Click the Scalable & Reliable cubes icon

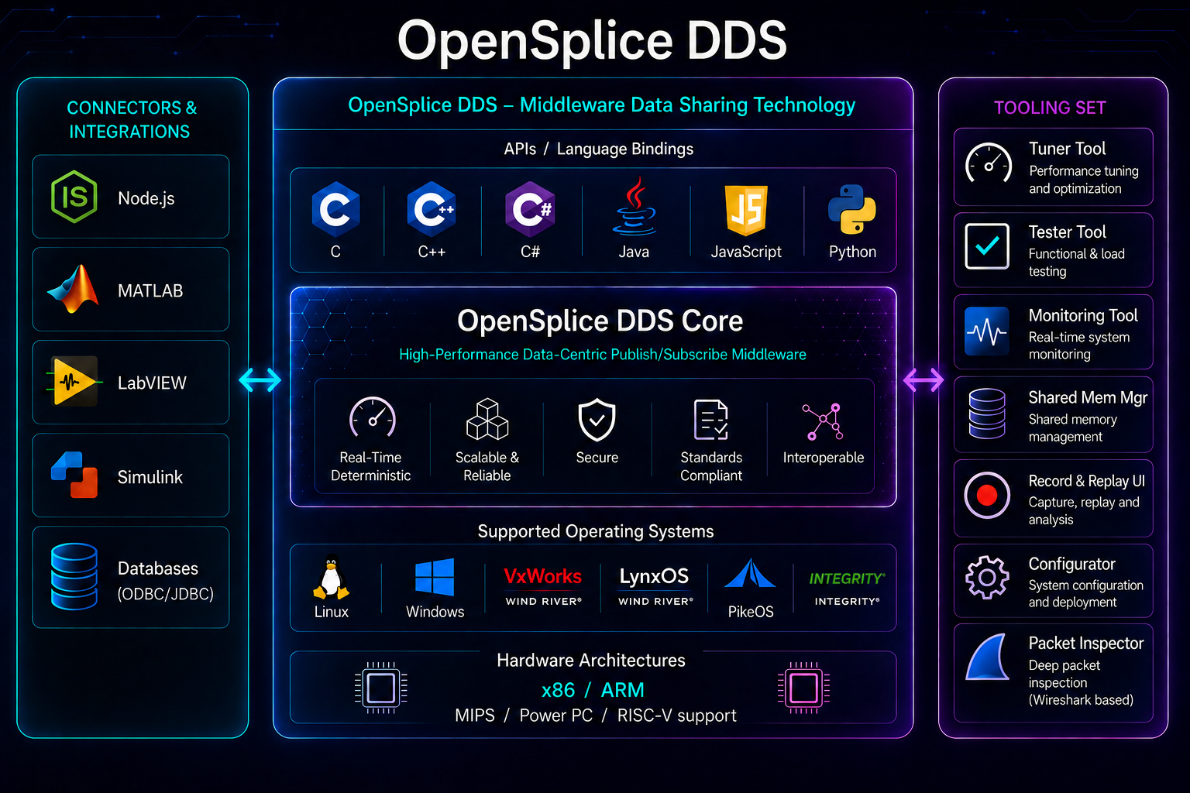click(x=487, y=419)
